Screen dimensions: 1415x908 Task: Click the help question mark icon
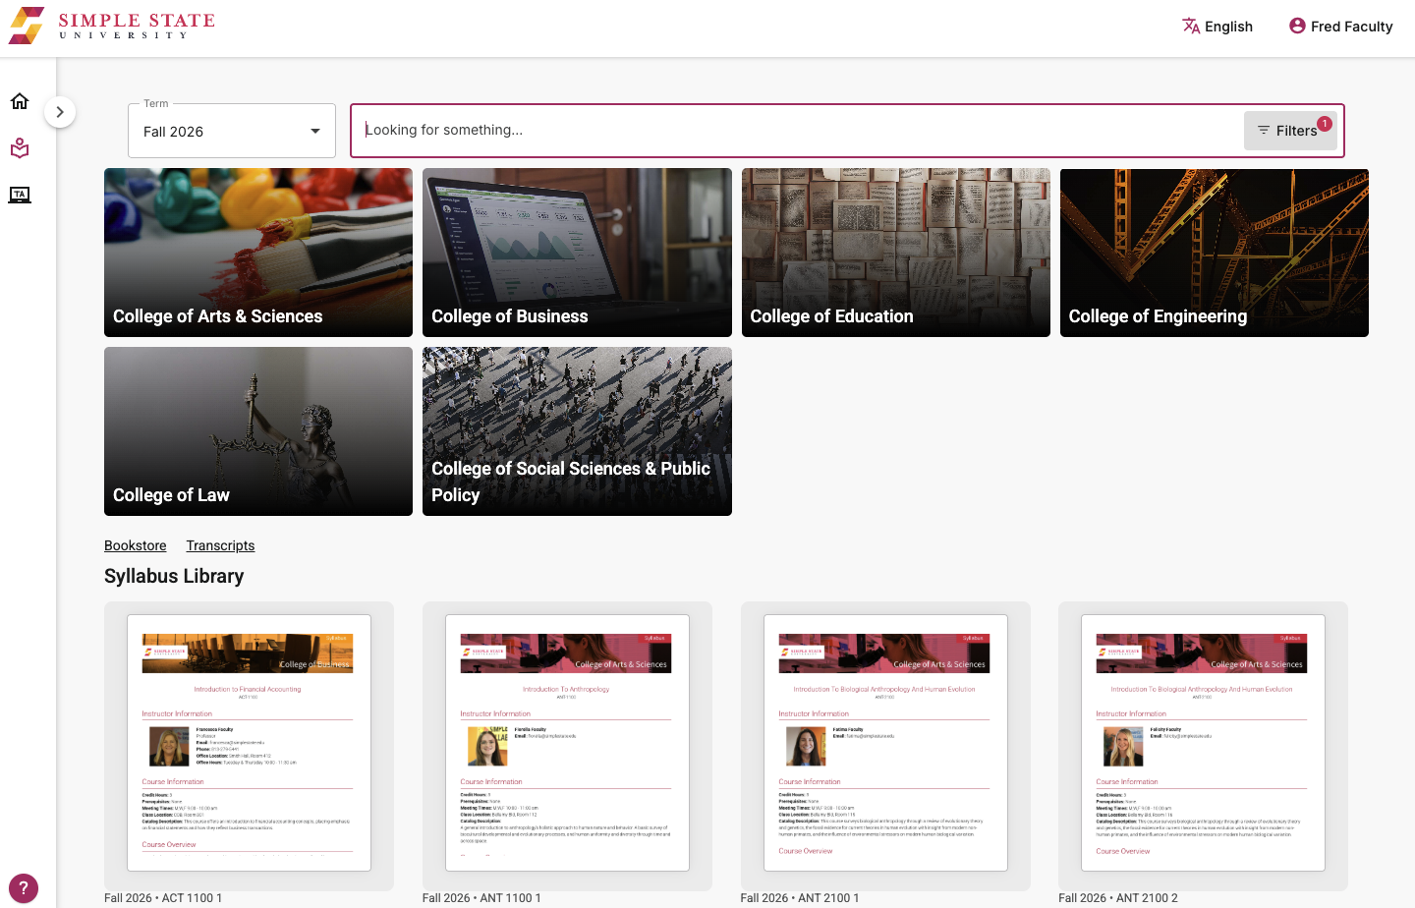click(x=23, y=889)
